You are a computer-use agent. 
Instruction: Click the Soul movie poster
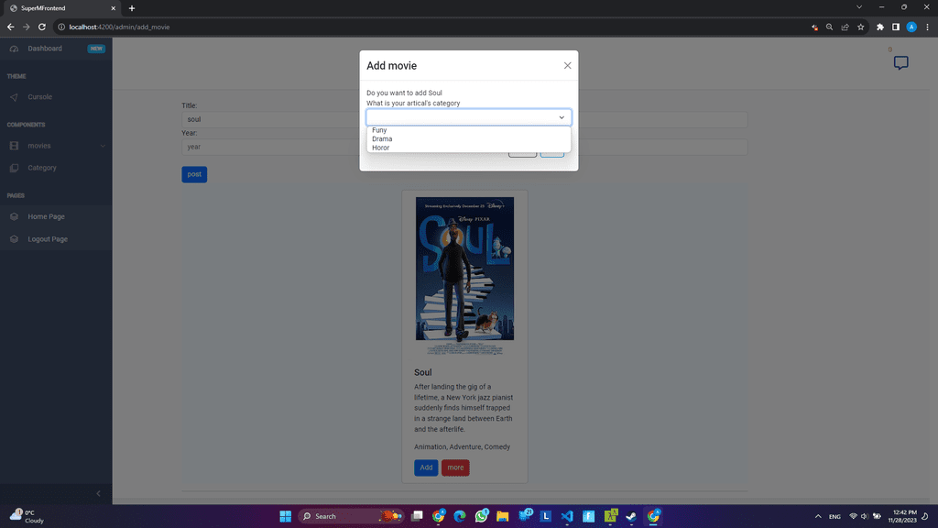(x=464, y=275)
